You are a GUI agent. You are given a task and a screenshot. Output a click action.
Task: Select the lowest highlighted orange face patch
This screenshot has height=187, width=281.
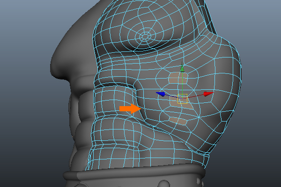pos(178,121)
